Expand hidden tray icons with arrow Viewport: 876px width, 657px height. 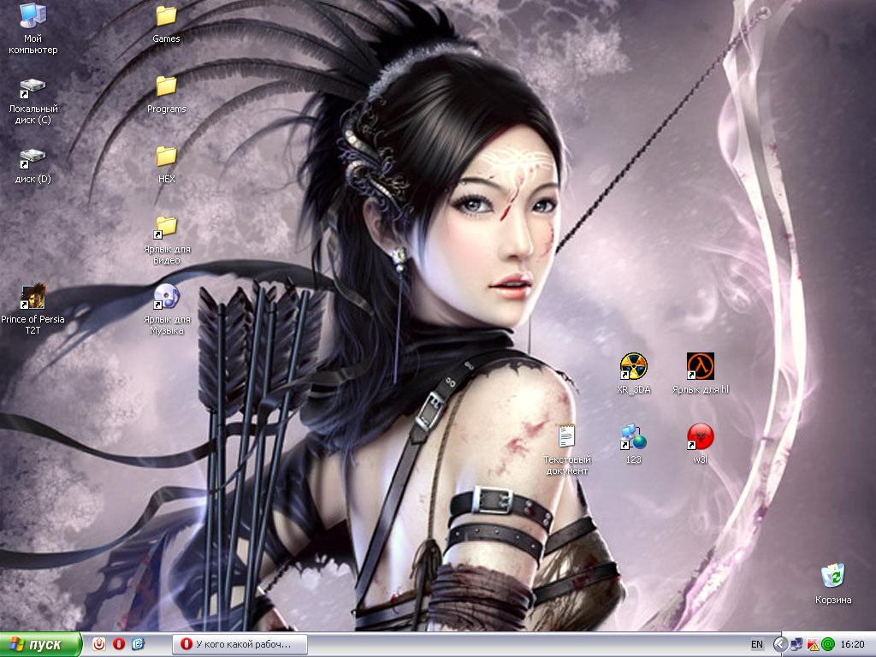pyautogui.click(x=779, y=644)
